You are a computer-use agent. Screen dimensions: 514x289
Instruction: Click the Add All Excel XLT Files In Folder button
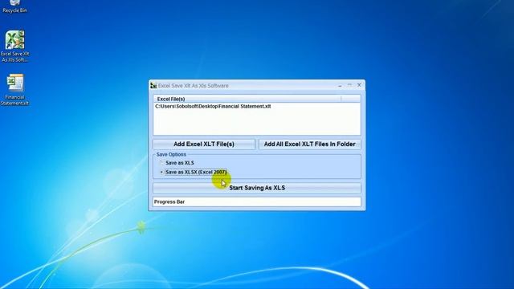click(310, 144)
